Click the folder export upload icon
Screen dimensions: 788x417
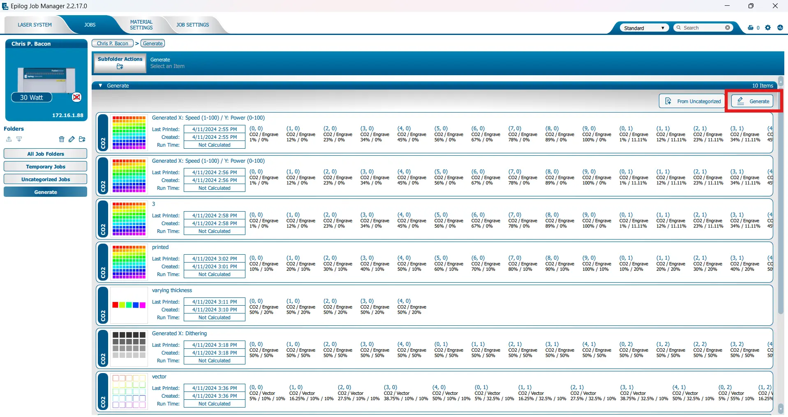(x=9, y=139)
